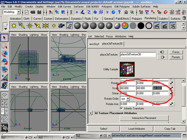Click the map button beside Rotate

[x=172, y=83]
